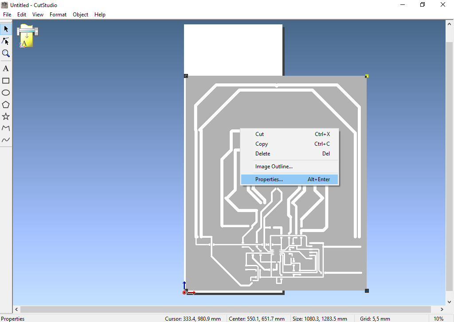Screen dimensions: 454x322
Task: Click the vertical scrollbar thumb
Action: click(450, 166)
